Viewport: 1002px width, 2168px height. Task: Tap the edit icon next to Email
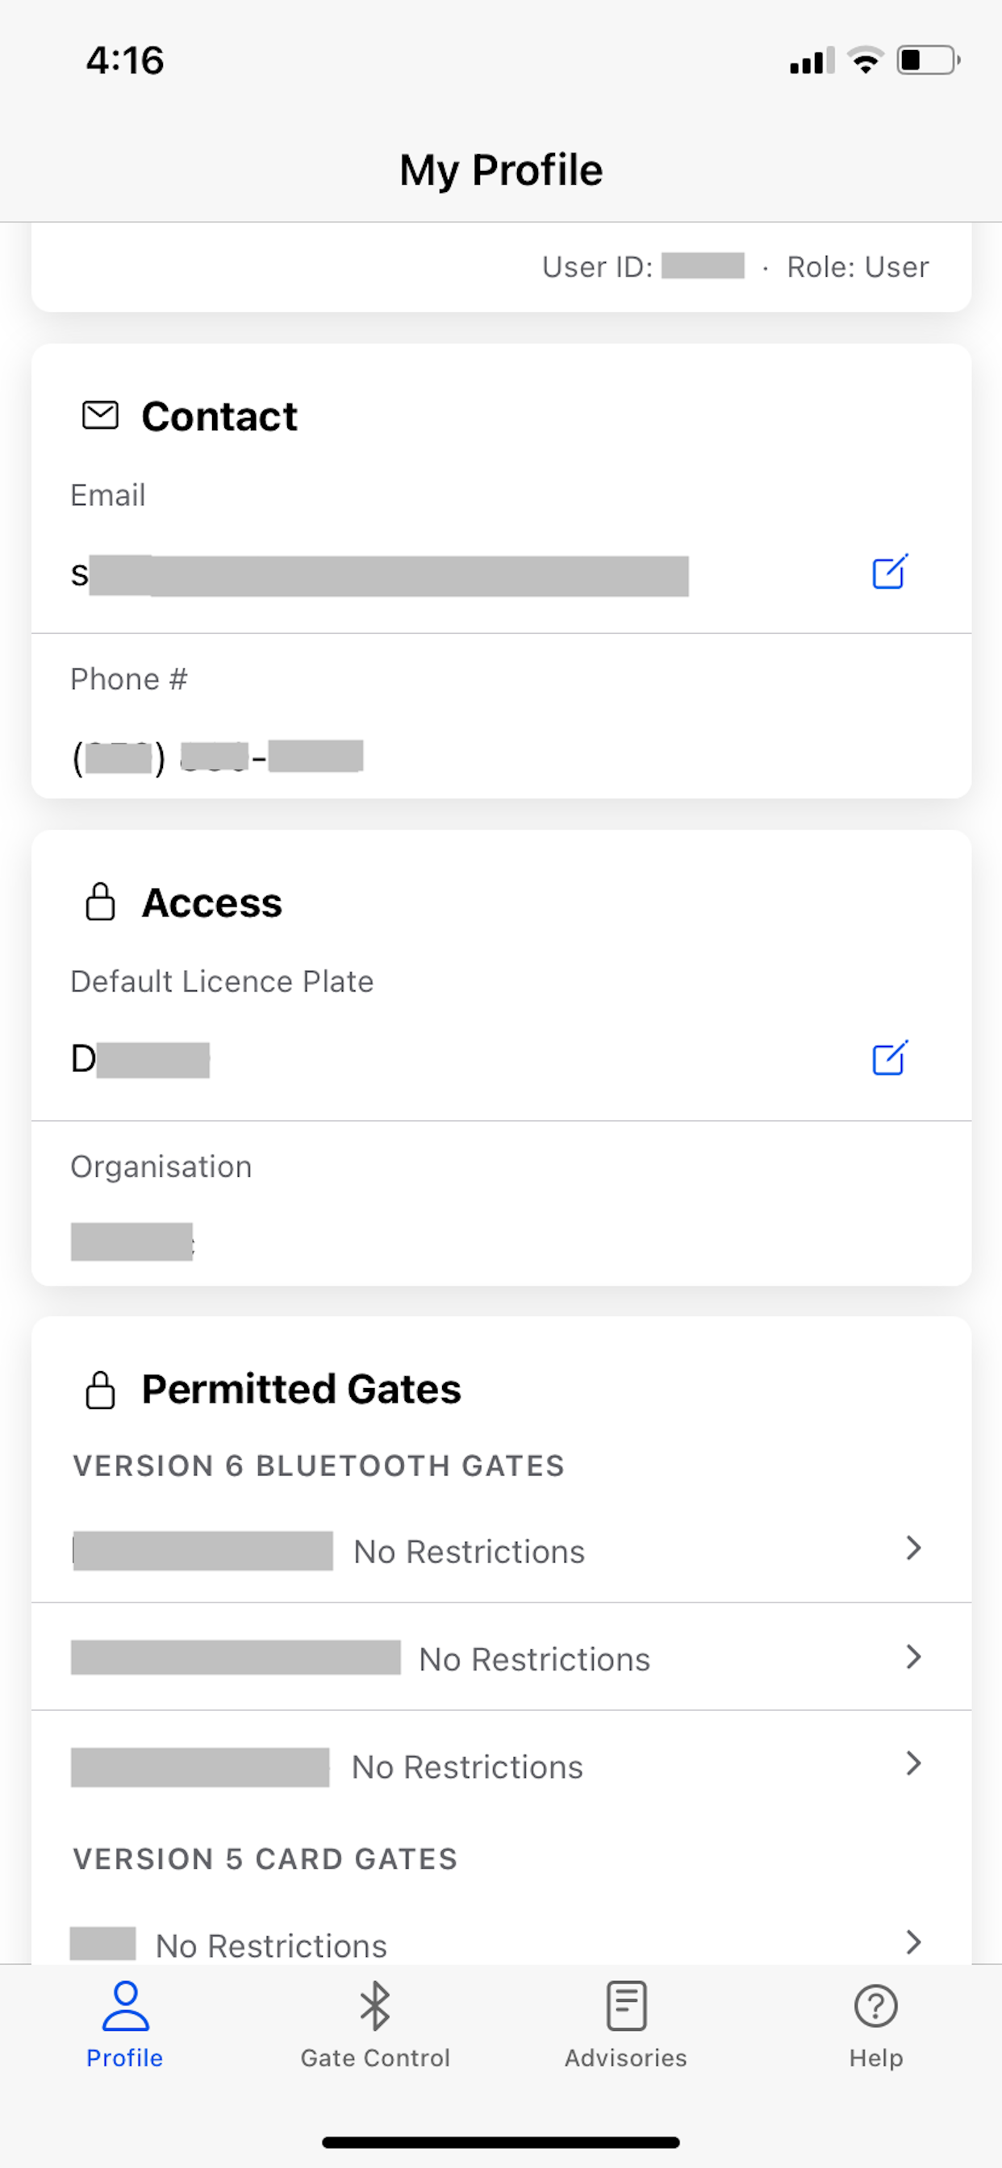click(x=889, y=572)
